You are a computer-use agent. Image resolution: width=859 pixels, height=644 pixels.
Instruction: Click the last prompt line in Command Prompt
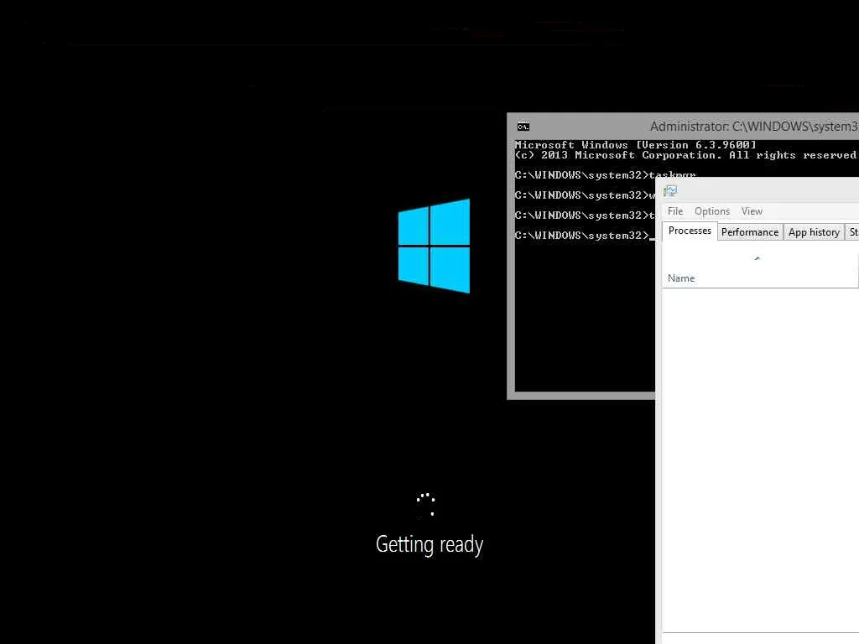tap(585, 236)
